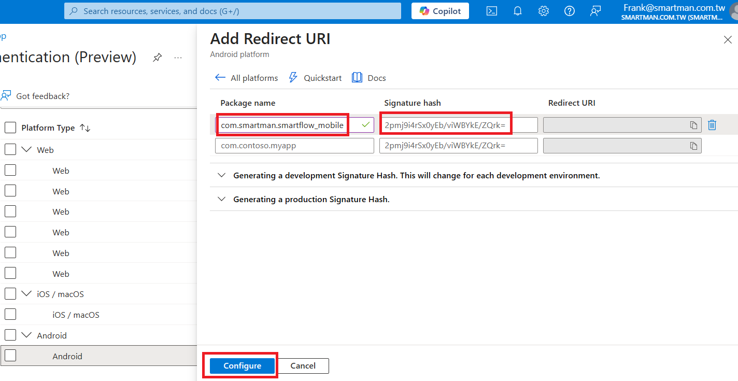This screenshot has width=738, height=381.
Task: Click the Android platform subtitle
Action: coord(239,54)
